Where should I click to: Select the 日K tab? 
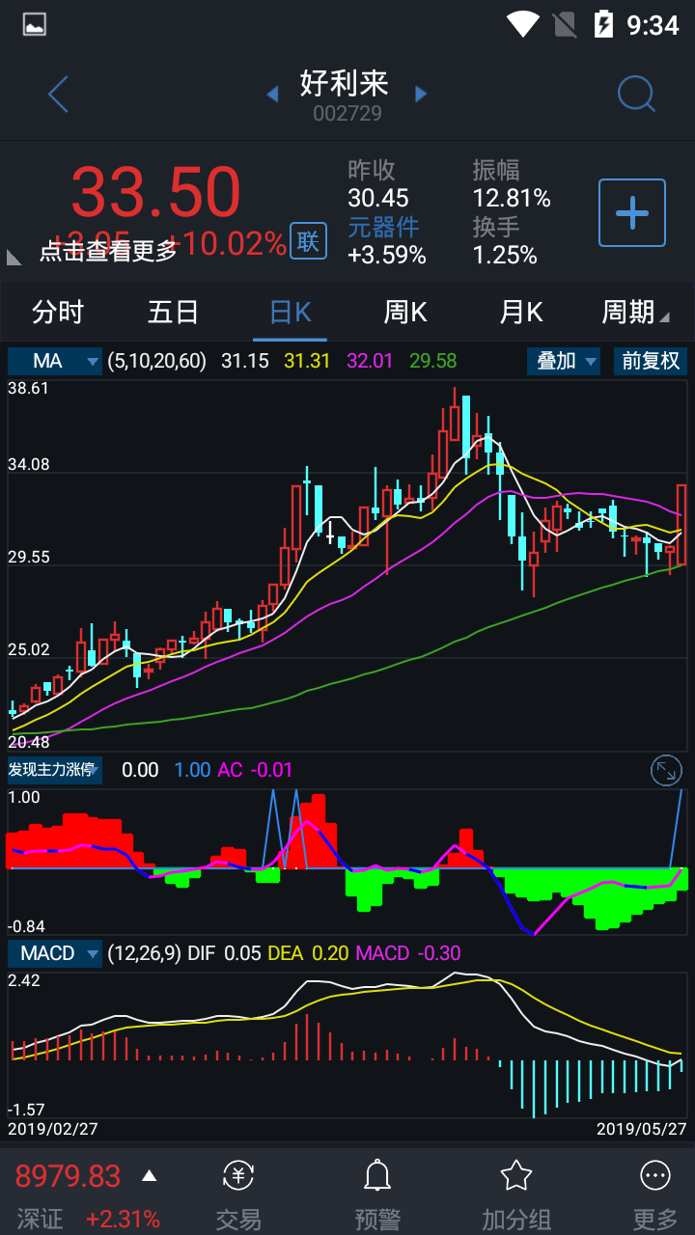pyautogui.click(x=290, y=313)
